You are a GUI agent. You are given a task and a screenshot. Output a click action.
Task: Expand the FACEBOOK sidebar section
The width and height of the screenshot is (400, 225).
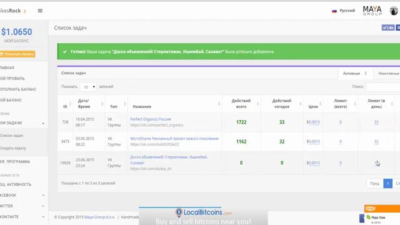(x=43, y=196)
